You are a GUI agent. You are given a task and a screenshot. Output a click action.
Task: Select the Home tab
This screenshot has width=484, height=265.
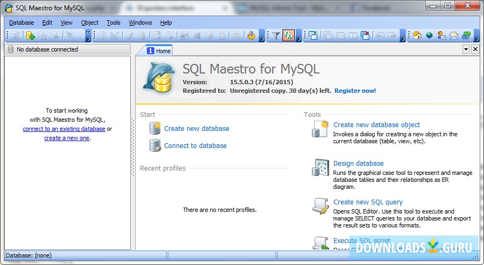[x=159, y=50]
